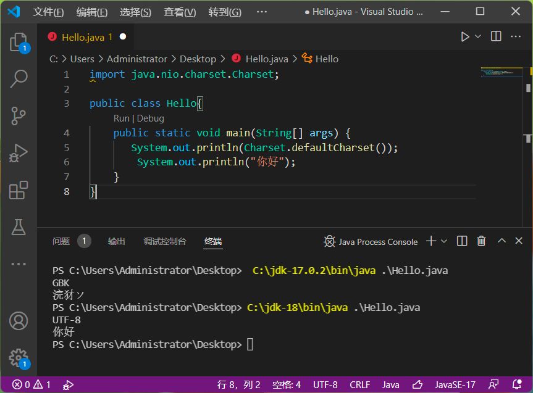Image resolution: width=533 pixels, height=393 pixels.
Task: Expand the Users breadcrumb
Action: [82, 59]
